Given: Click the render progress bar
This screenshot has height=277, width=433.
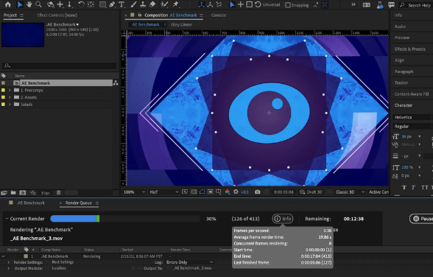Looking at the screenshot, I should click(125, 219).
